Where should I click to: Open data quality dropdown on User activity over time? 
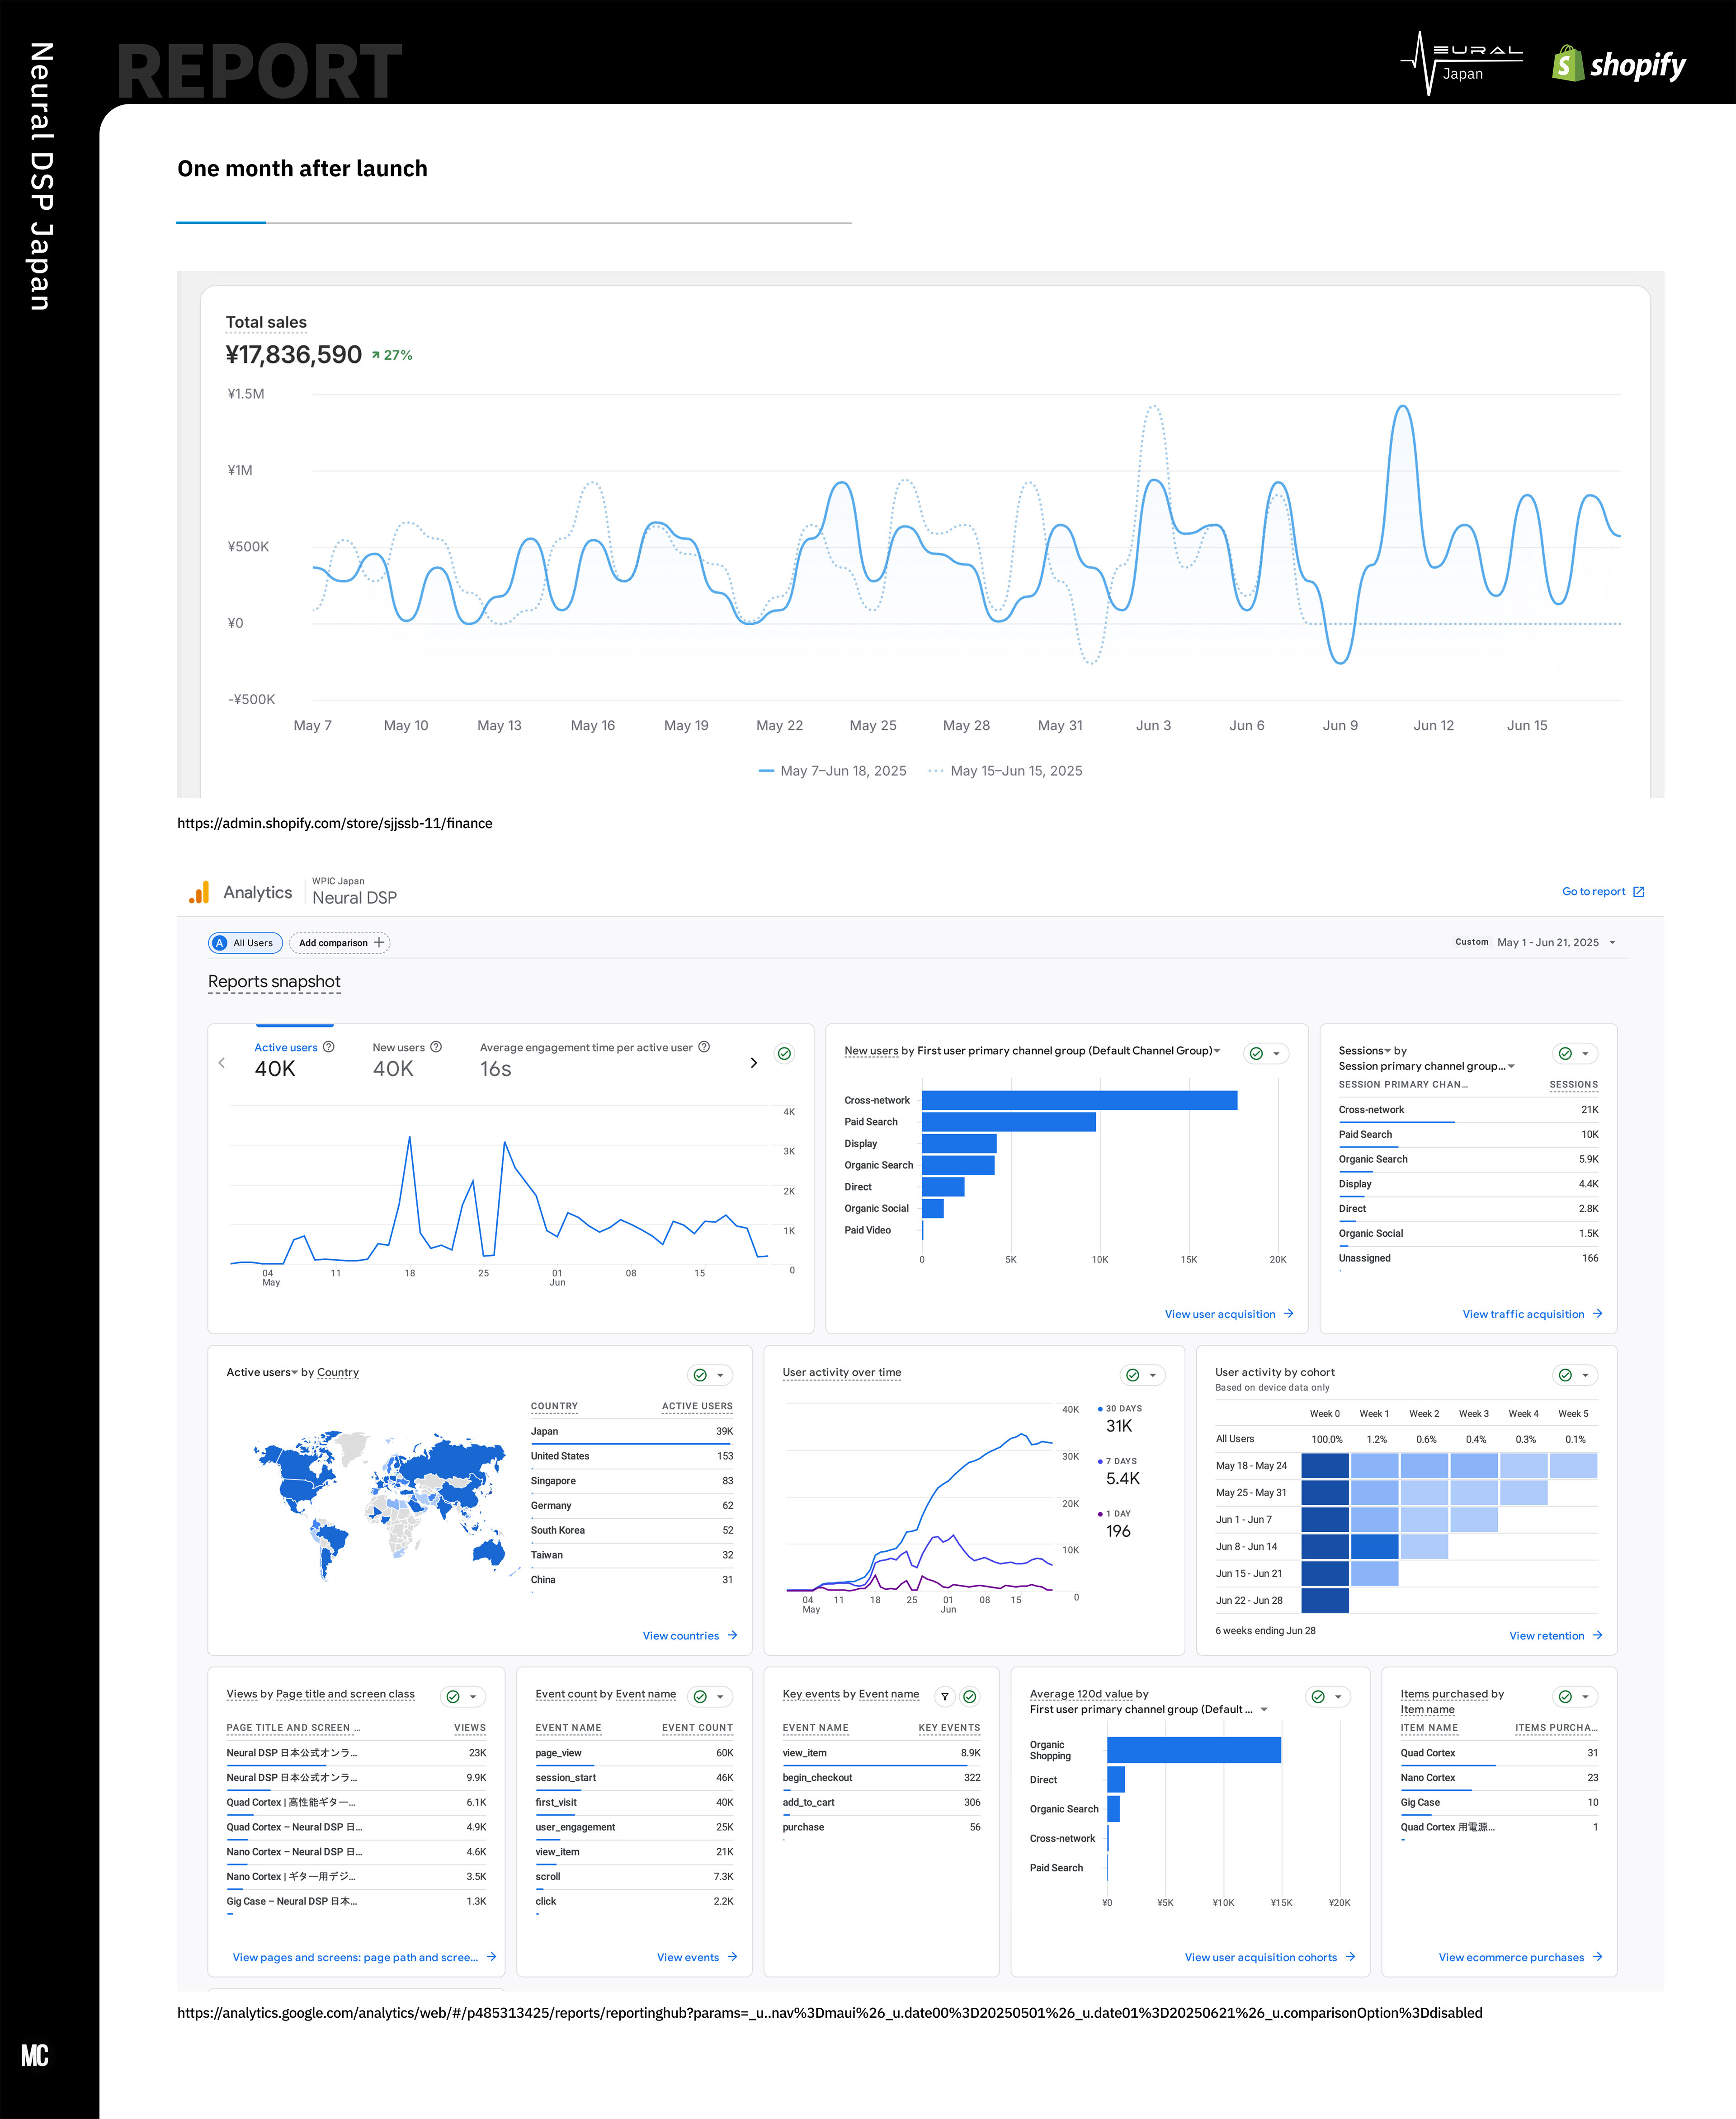[1143, 1376]
